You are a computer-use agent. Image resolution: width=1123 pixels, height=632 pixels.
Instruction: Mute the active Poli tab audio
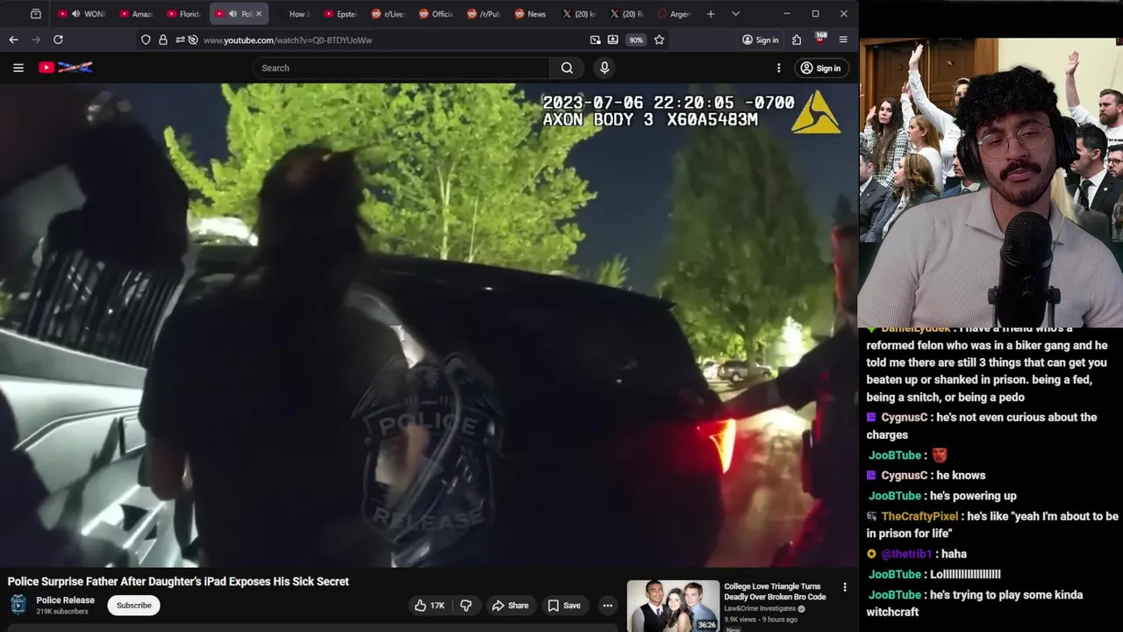[232, 14]
